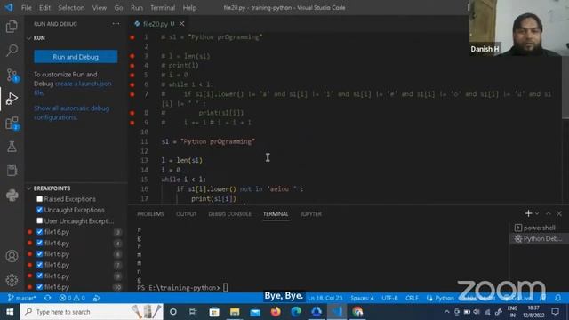Open the Explorer view in activity bar

[x=12, y=27]
